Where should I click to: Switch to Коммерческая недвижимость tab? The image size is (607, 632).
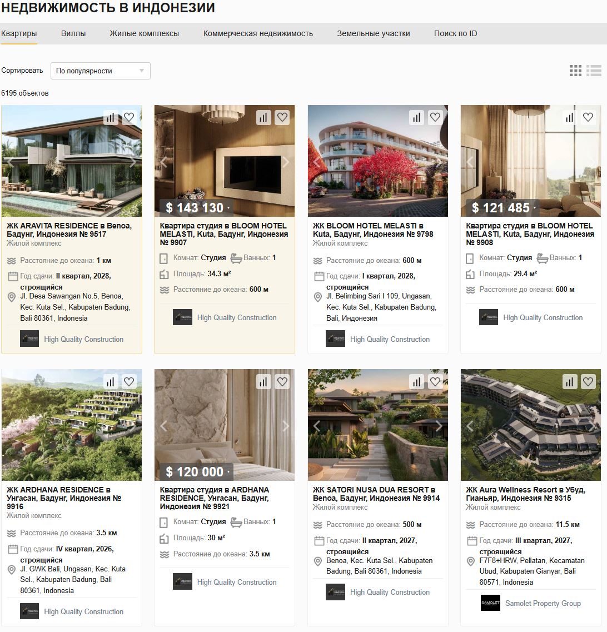click(258, 33)
